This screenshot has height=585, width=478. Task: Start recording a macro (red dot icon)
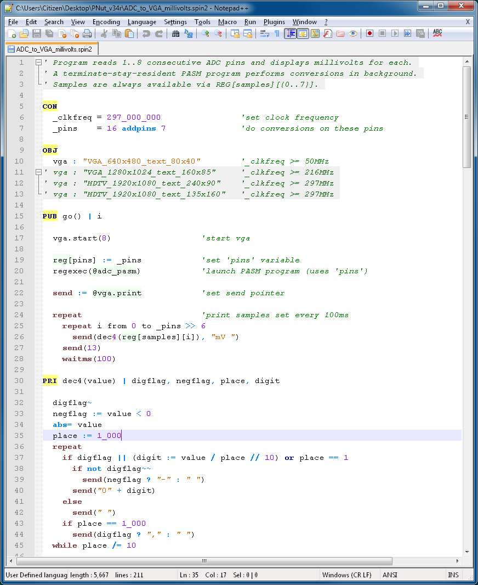370,33
